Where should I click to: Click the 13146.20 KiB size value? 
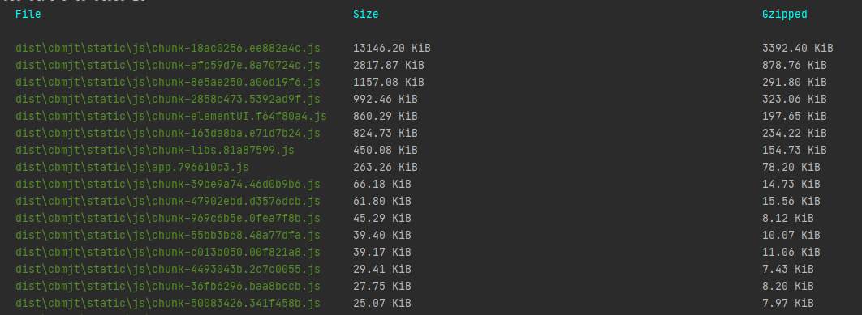click(x=391, y=49)
